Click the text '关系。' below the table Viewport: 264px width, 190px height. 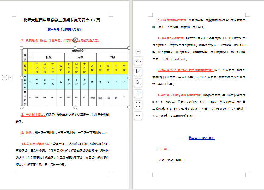click(x=19, y=122)
